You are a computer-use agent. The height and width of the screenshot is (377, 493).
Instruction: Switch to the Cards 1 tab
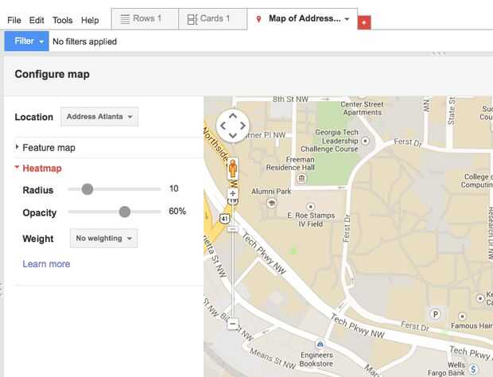pyautogui.click(x=212, y=19)
